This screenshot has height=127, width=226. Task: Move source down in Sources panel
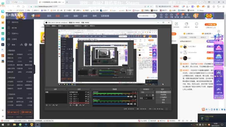[83, 105]
